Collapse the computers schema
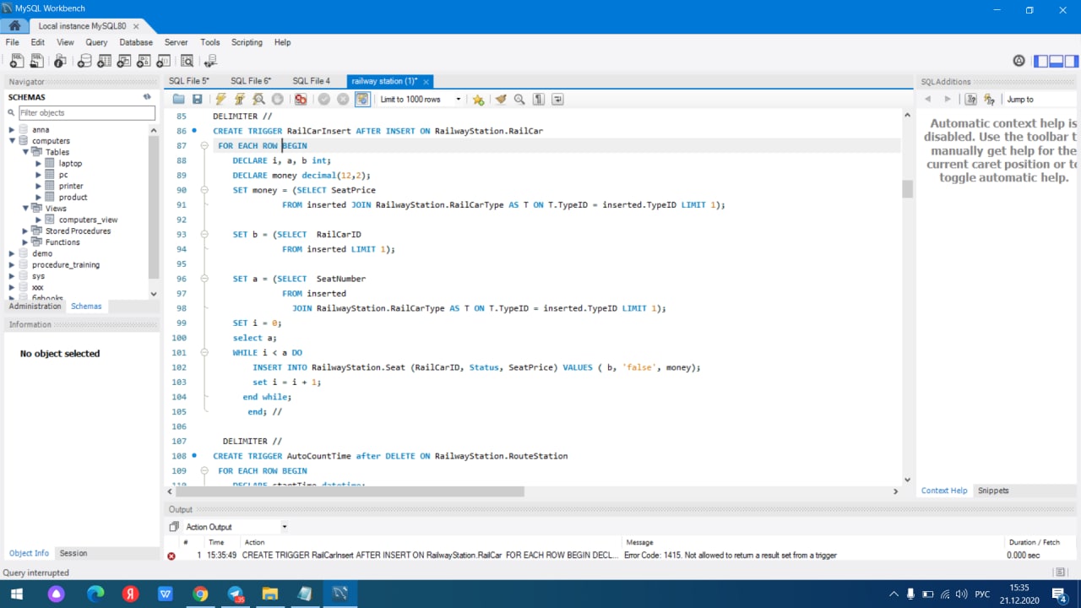 pyautogui.click(x=12, y=141)
